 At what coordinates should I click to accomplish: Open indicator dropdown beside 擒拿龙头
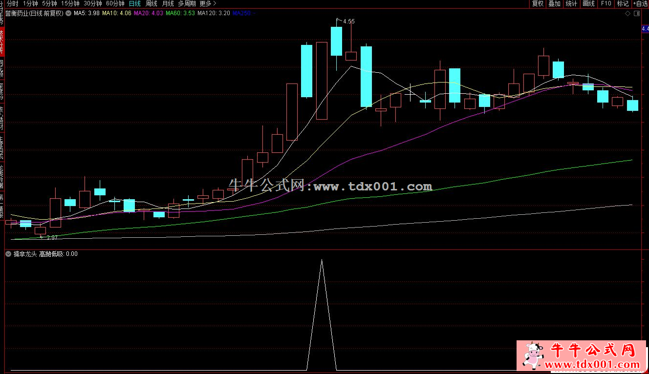8,254
